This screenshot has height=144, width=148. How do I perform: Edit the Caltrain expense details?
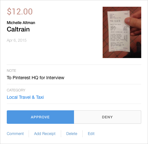(x=91, y=134)
